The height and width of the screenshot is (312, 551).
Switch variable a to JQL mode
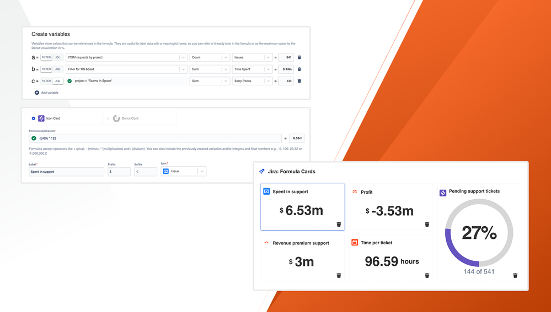[57, 57]
